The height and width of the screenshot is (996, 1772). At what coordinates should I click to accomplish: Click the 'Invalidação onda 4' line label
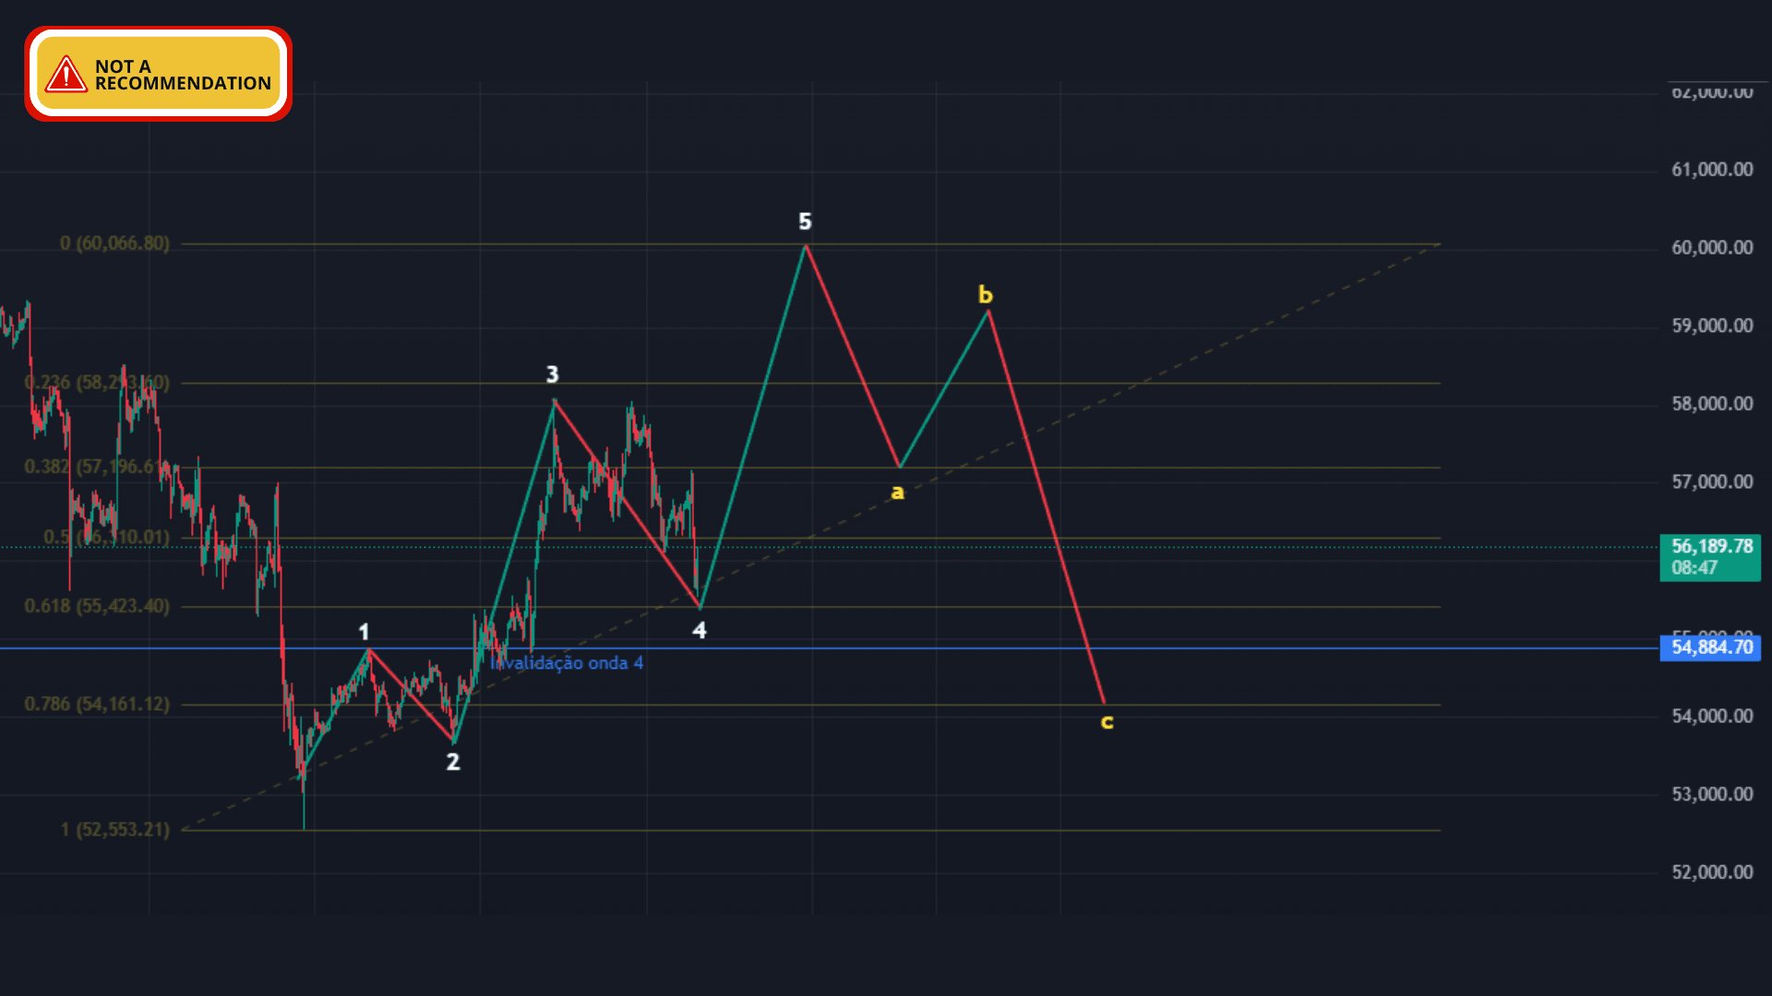pos(567,663)
